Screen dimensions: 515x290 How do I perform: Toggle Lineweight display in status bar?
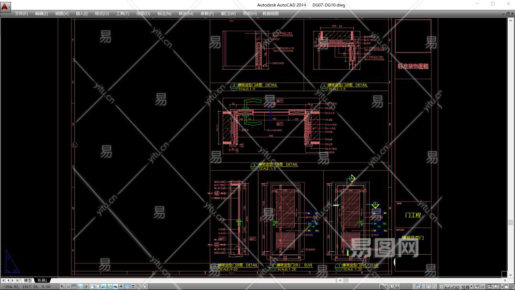pos(121,287)
